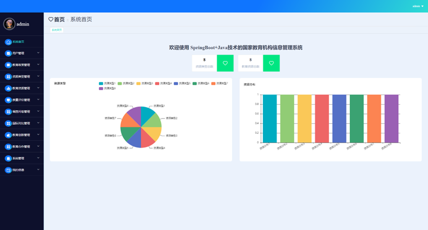Click the 教育资源管理 bar-chart icon

click(x=8, y=88)
